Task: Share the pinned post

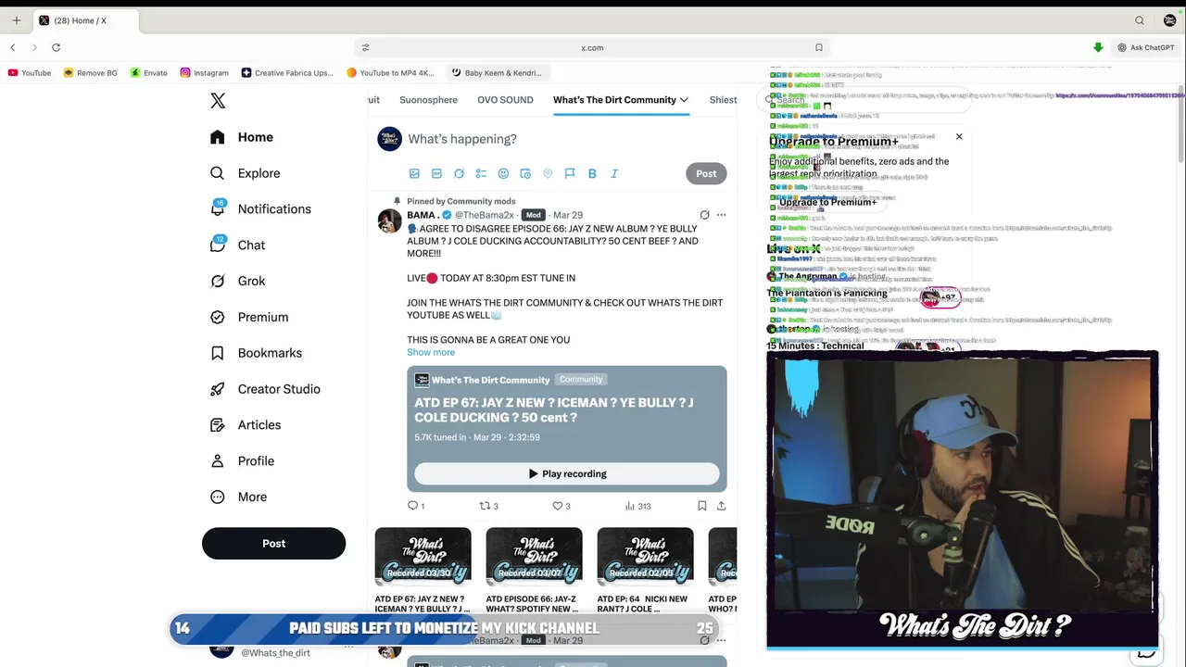Action: click(721, 506)
